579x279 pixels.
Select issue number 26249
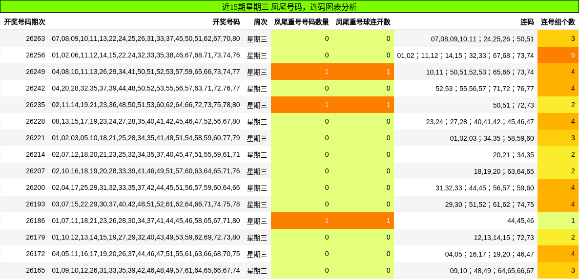click(x=36, y=72)
